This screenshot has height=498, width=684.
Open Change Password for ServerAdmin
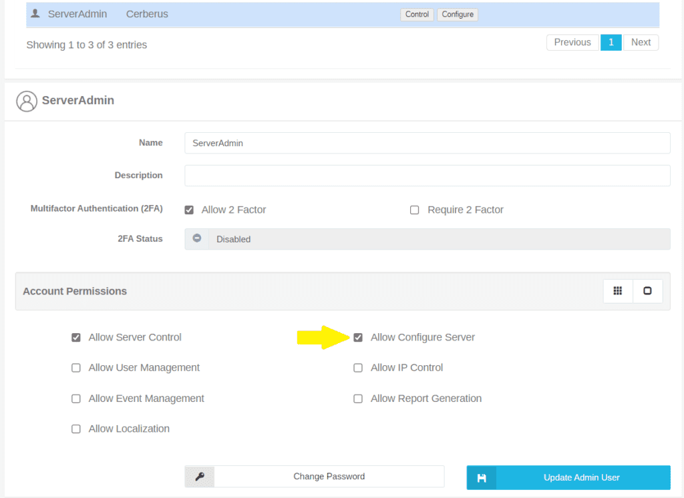pyautogui.click(x=329, y=476)
